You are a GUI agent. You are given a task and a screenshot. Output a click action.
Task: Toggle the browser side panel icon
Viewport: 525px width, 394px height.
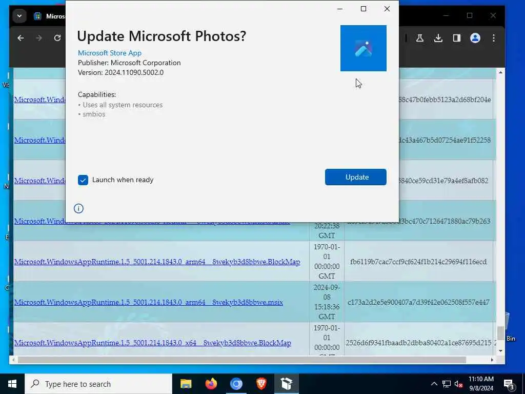(x=456, y=38)
